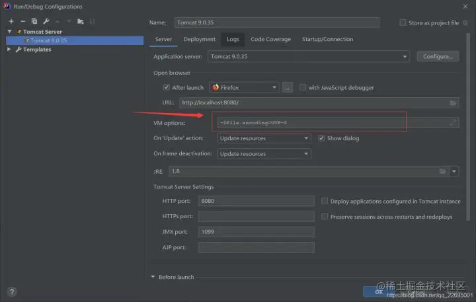Switch to the Startup/Connection tab
This screenshot has width=476, height=302.
point(327,39)
